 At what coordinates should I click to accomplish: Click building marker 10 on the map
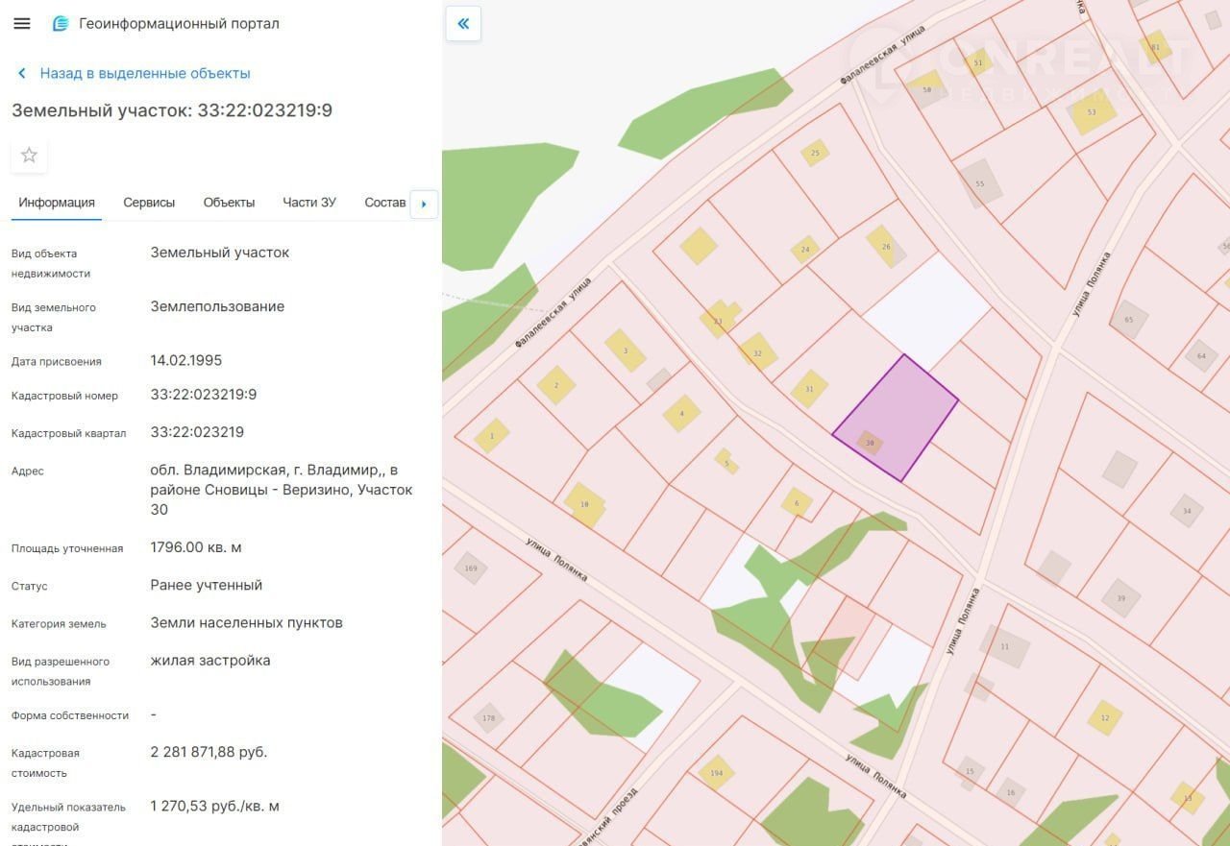(584, 503)
